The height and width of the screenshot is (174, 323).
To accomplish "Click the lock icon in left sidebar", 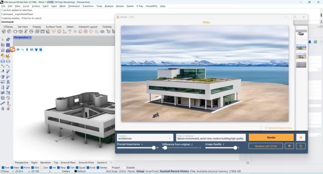I will (3, 108).
